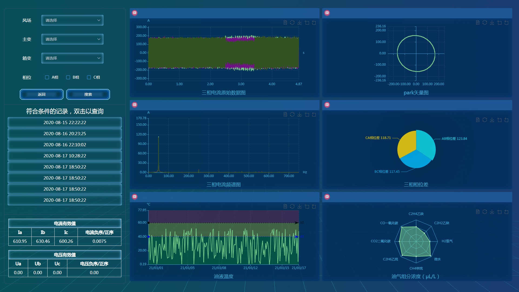The width and height of the screenshot is (519, 292).
Task: Open data view for park矢量图 chart
Action: click(478, 23)
